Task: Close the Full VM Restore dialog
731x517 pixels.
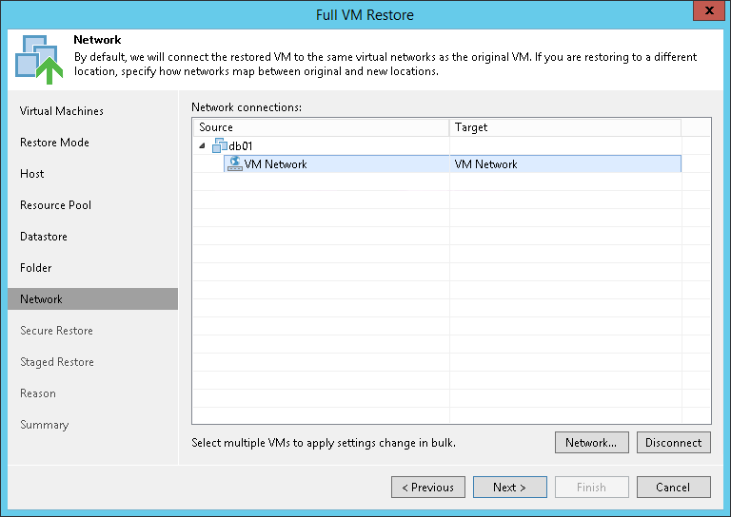Action: [x=705, y=13]
